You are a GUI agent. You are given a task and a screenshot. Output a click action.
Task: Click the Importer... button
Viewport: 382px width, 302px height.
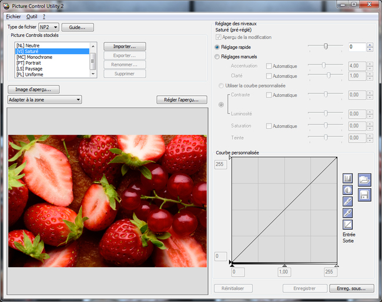point(125,46)
